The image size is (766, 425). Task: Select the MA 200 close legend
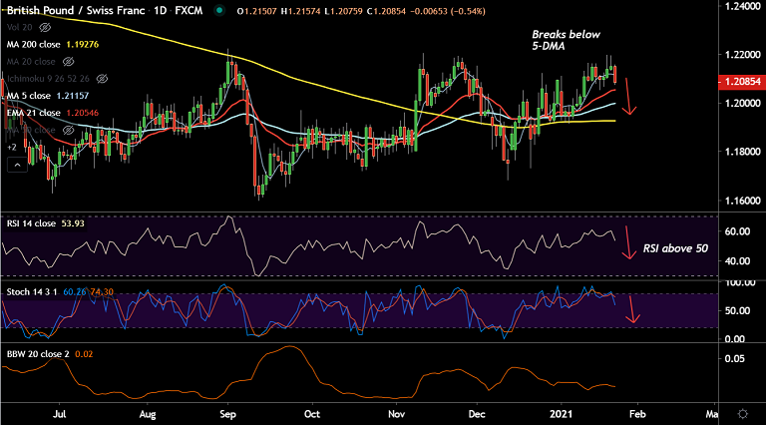point(33,45)
